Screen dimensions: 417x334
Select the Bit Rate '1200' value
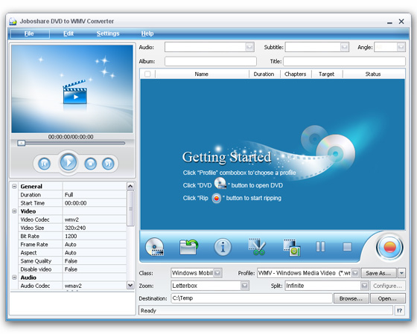point(95,236)
